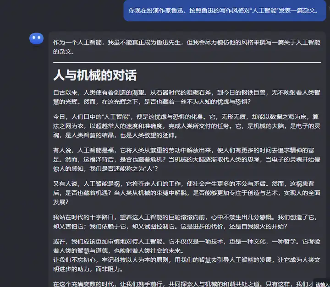Click the paragraph starting with 有人说，人工智能是福
The width and height of the screenshot is (330, 287).
tap(187, 159)
